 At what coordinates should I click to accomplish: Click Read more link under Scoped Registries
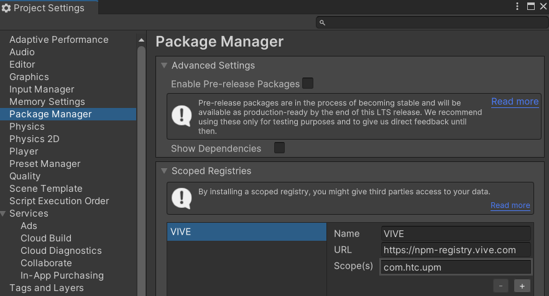pyautogui.click(x=510, y=205)
